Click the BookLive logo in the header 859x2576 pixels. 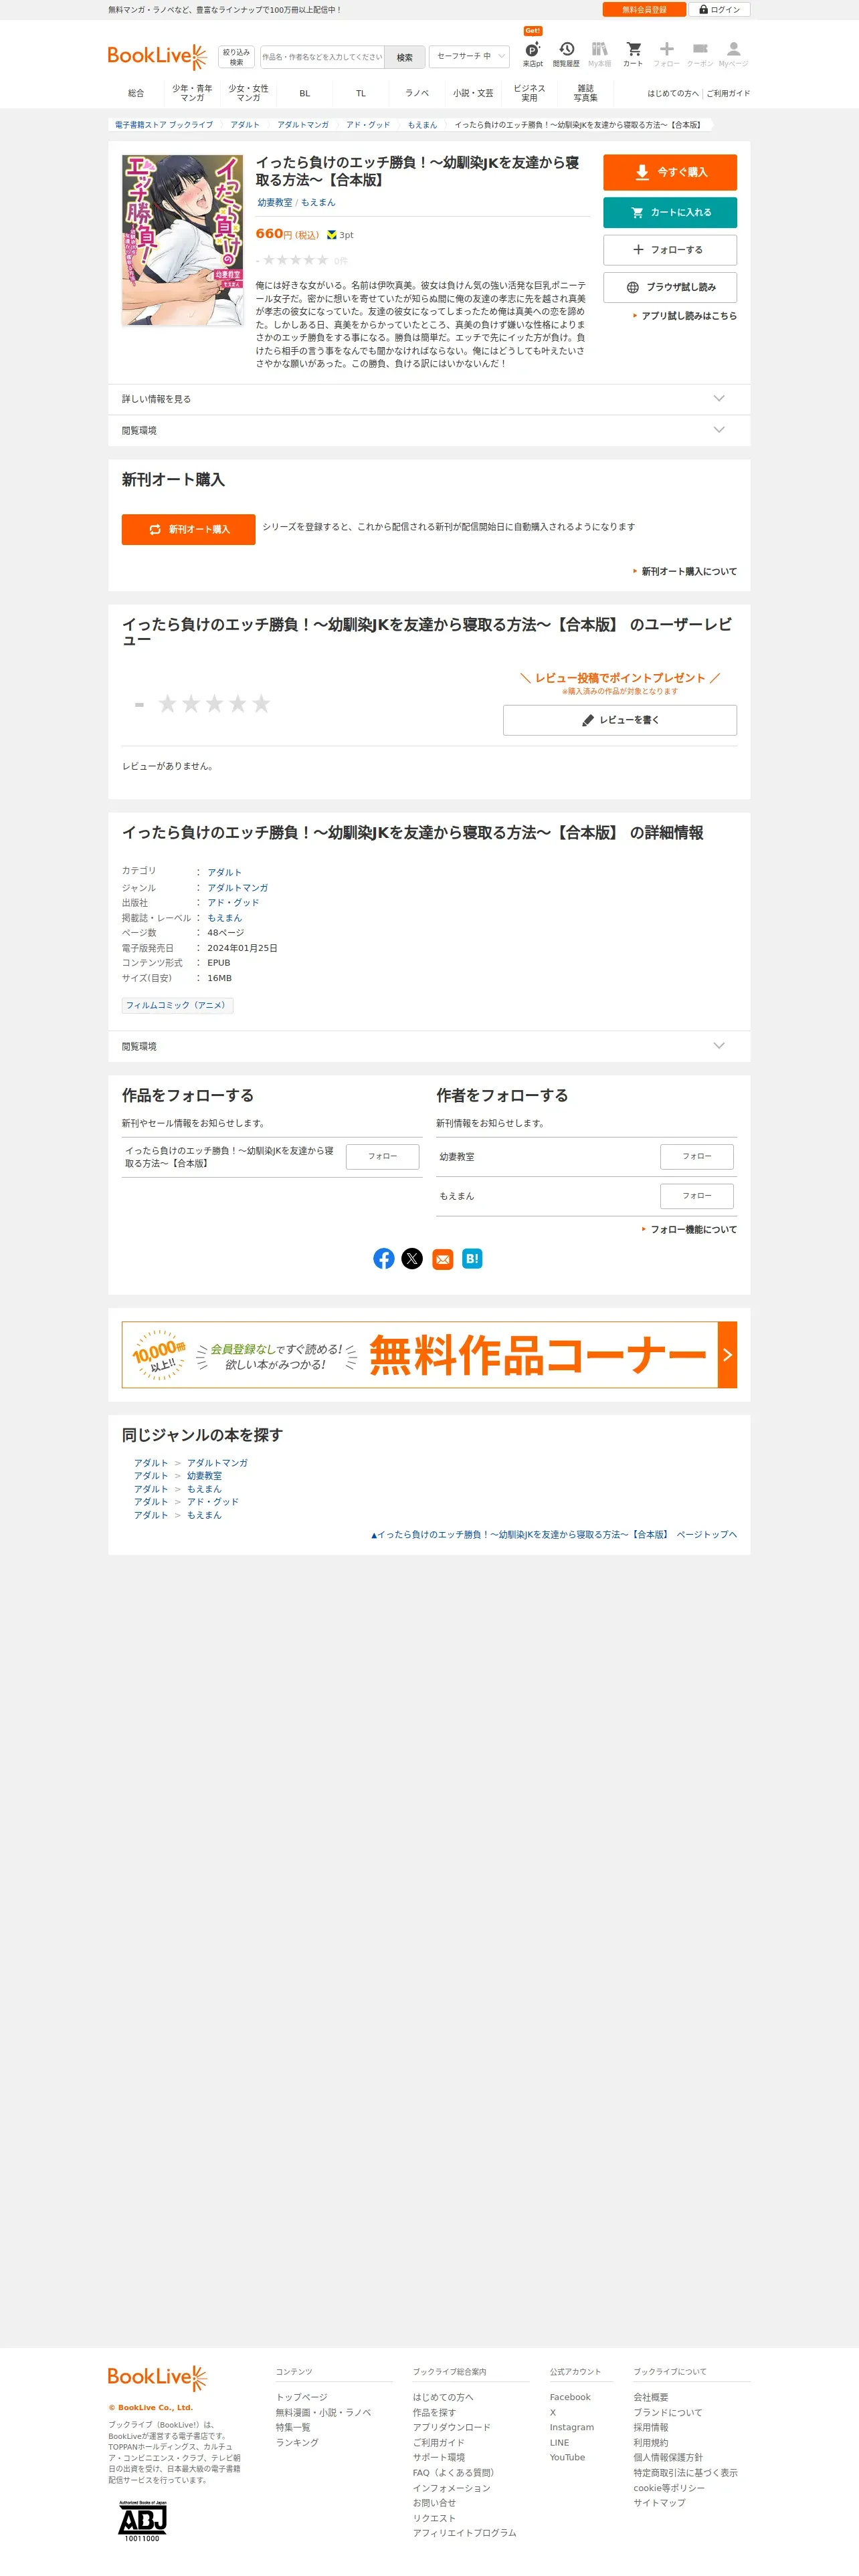coord(157,56)
